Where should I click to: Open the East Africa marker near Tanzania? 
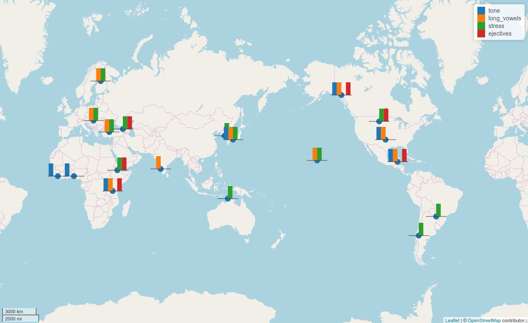113,191
